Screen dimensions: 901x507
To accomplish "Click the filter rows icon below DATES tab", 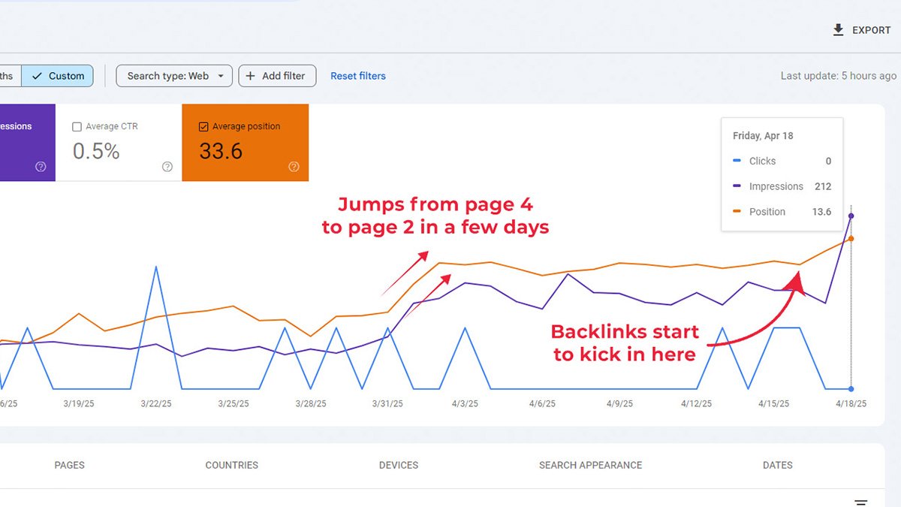I will [x=861, y=502].
